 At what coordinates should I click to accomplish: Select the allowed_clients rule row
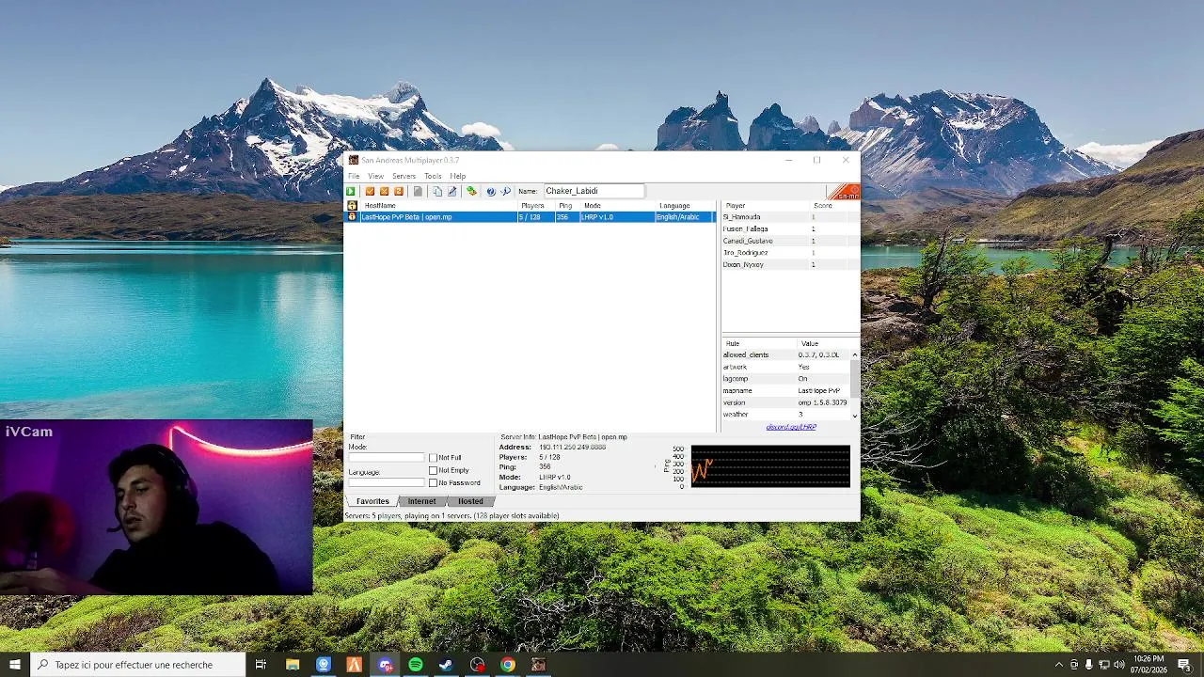point(785,354)
